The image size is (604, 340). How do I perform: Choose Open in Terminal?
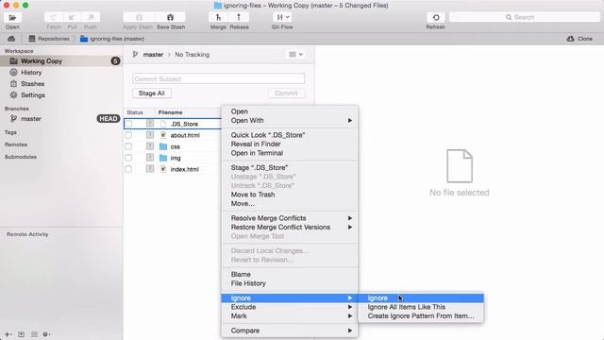pos(290,153)
